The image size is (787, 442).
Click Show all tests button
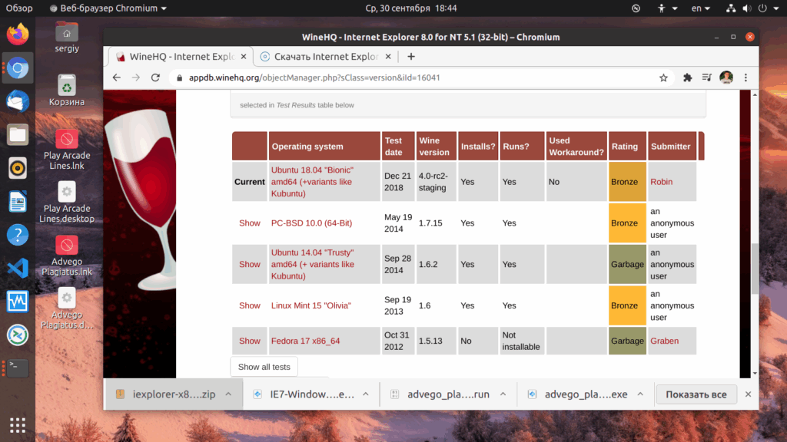pos(264,367)
